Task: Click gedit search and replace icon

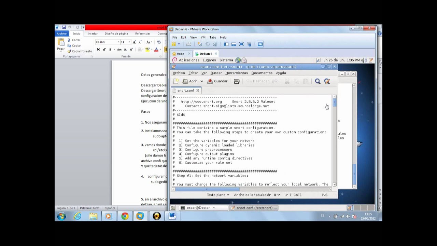Action: [327, 81]
